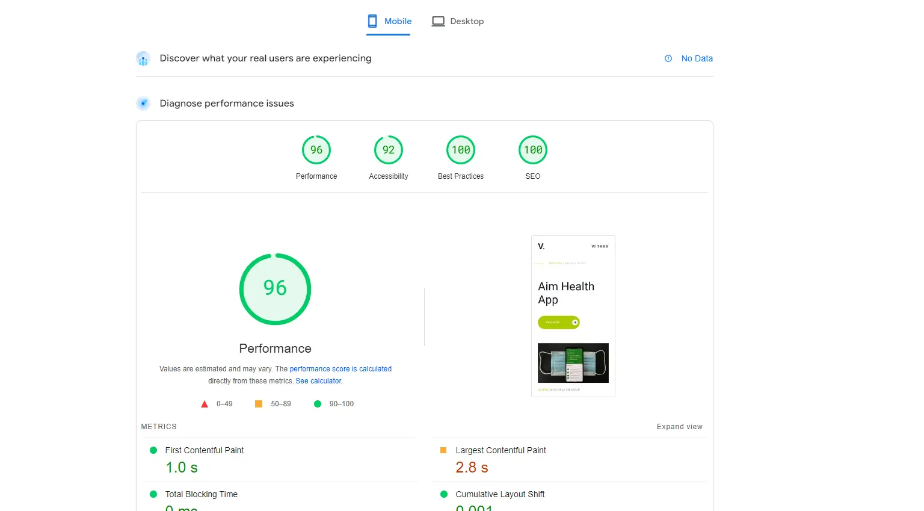This screenshot has width=924, height=511.
Task: Open the No Data link
Action: [x=697, y=58]
